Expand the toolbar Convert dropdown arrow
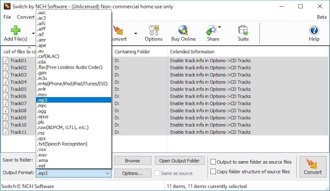Screen dimensions: 330x191 136,33
